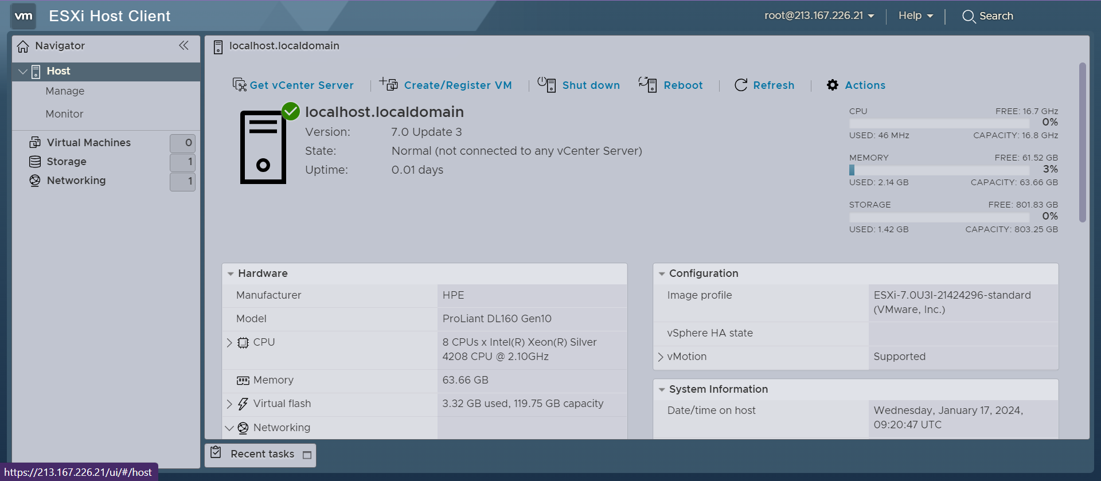Click the Memory usage bar
Viewport: 1101px width, 481px height.
(939, 170)
